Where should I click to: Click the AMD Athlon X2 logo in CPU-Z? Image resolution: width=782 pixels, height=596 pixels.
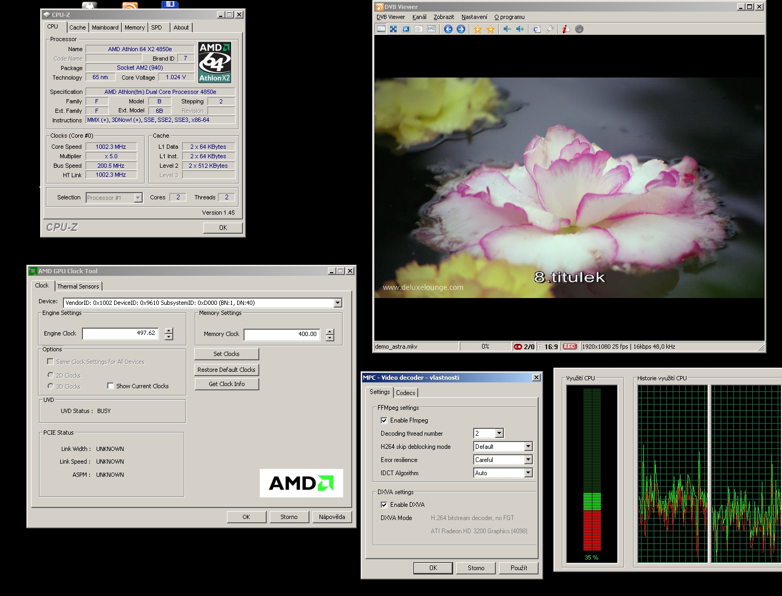coord(215,62)
